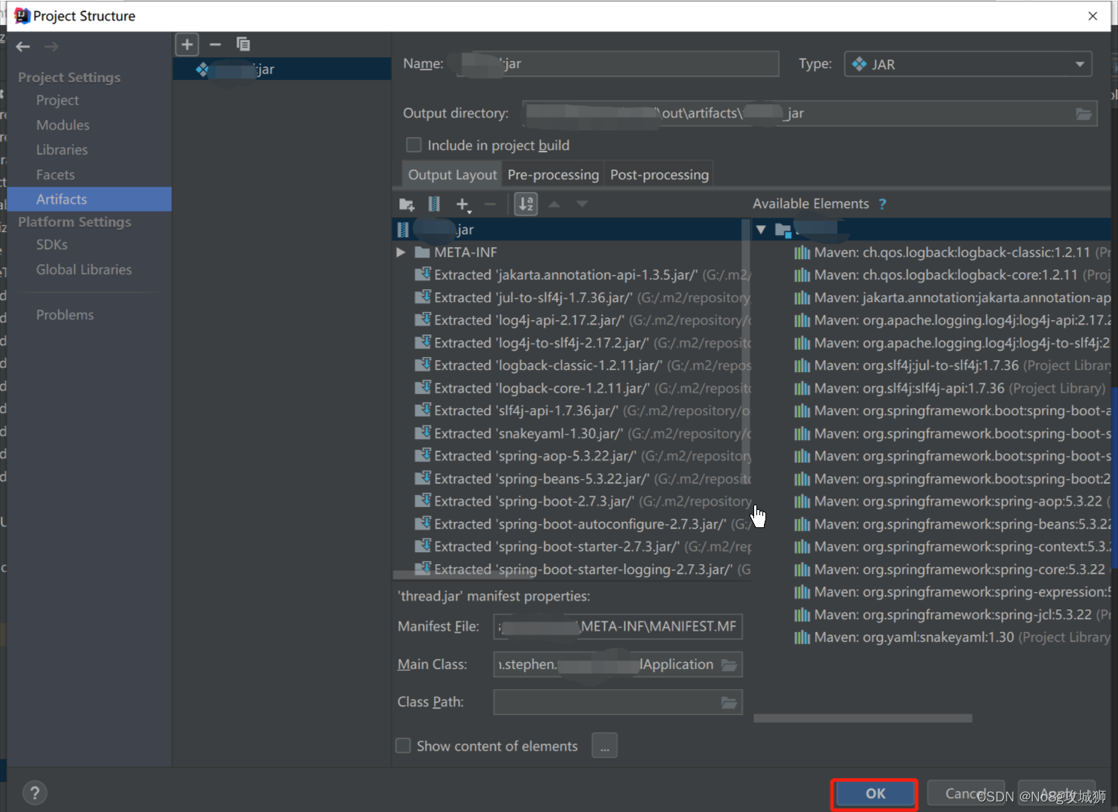
Task: Select Global Libraries in the sidebar
Action: (84, 270)
